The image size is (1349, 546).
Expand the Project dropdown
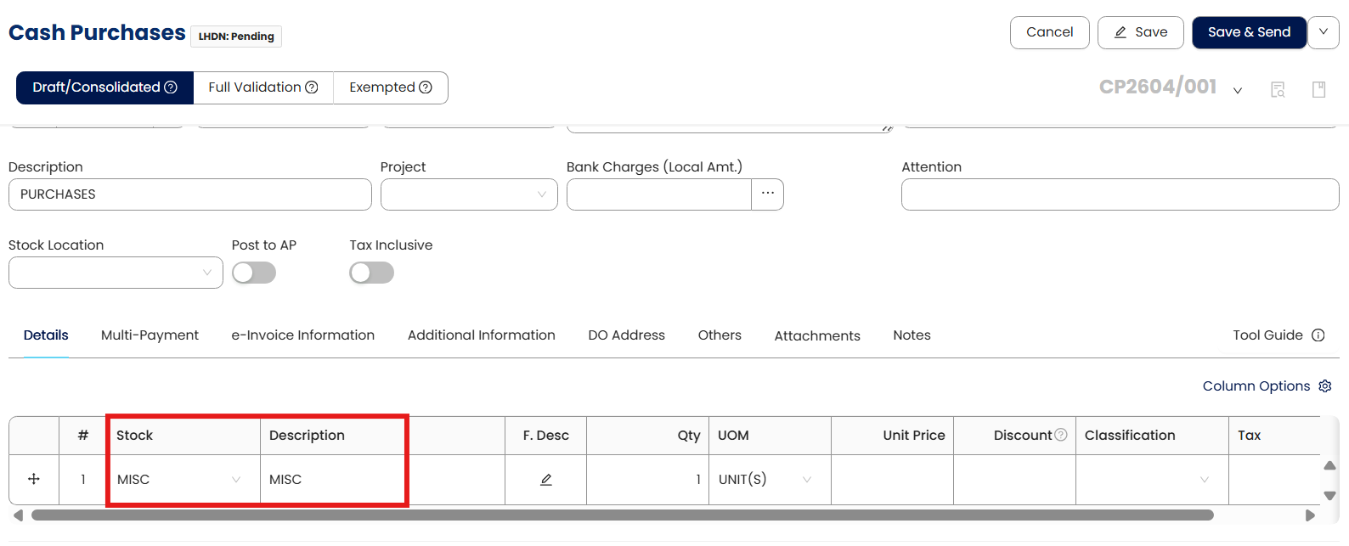(469, 194)
